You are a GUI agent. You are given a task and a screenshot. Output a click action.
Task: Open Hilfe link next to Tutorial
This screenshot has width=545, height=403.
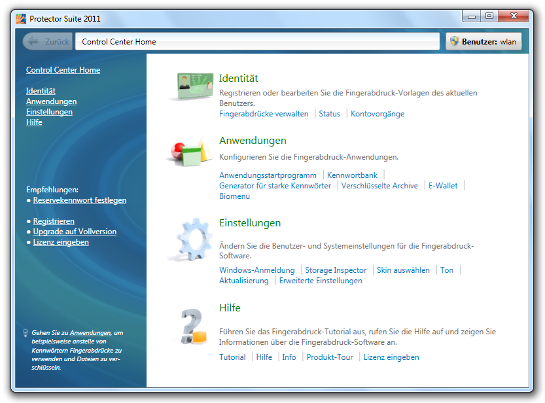pyautogui.click(x=264, y=357)
